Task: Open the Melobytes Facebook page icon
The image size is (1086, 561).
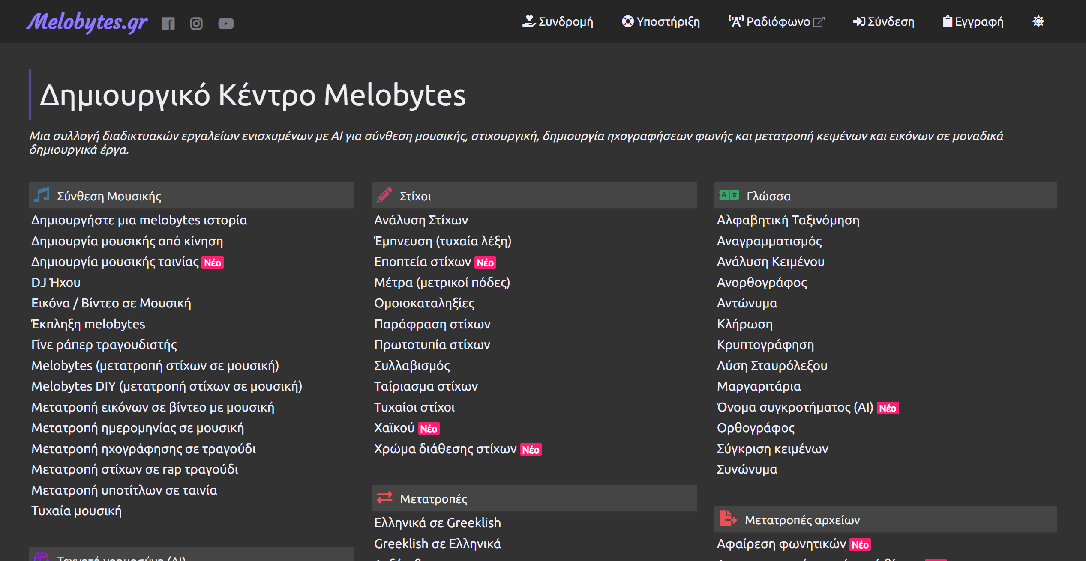Action: tap(168, 24)
